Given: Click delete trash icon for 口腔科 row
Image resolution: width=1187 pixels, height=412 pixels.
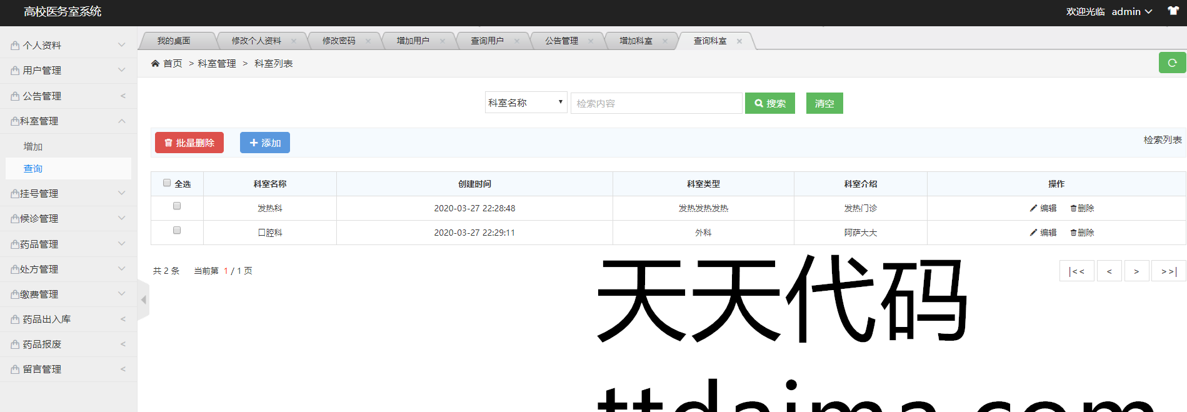Looking at the screenshot, I should pyautogui.click(x=1073, y=233).
